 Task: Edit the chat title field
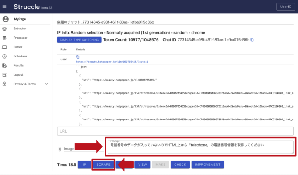[175, 22]
